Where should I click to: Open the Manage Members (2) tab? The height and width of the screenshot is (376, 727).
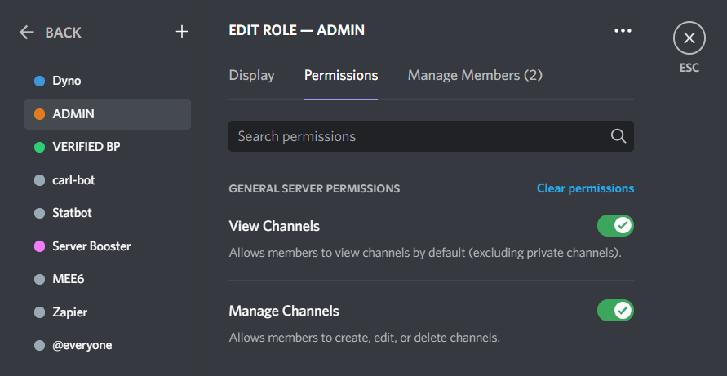475,75
